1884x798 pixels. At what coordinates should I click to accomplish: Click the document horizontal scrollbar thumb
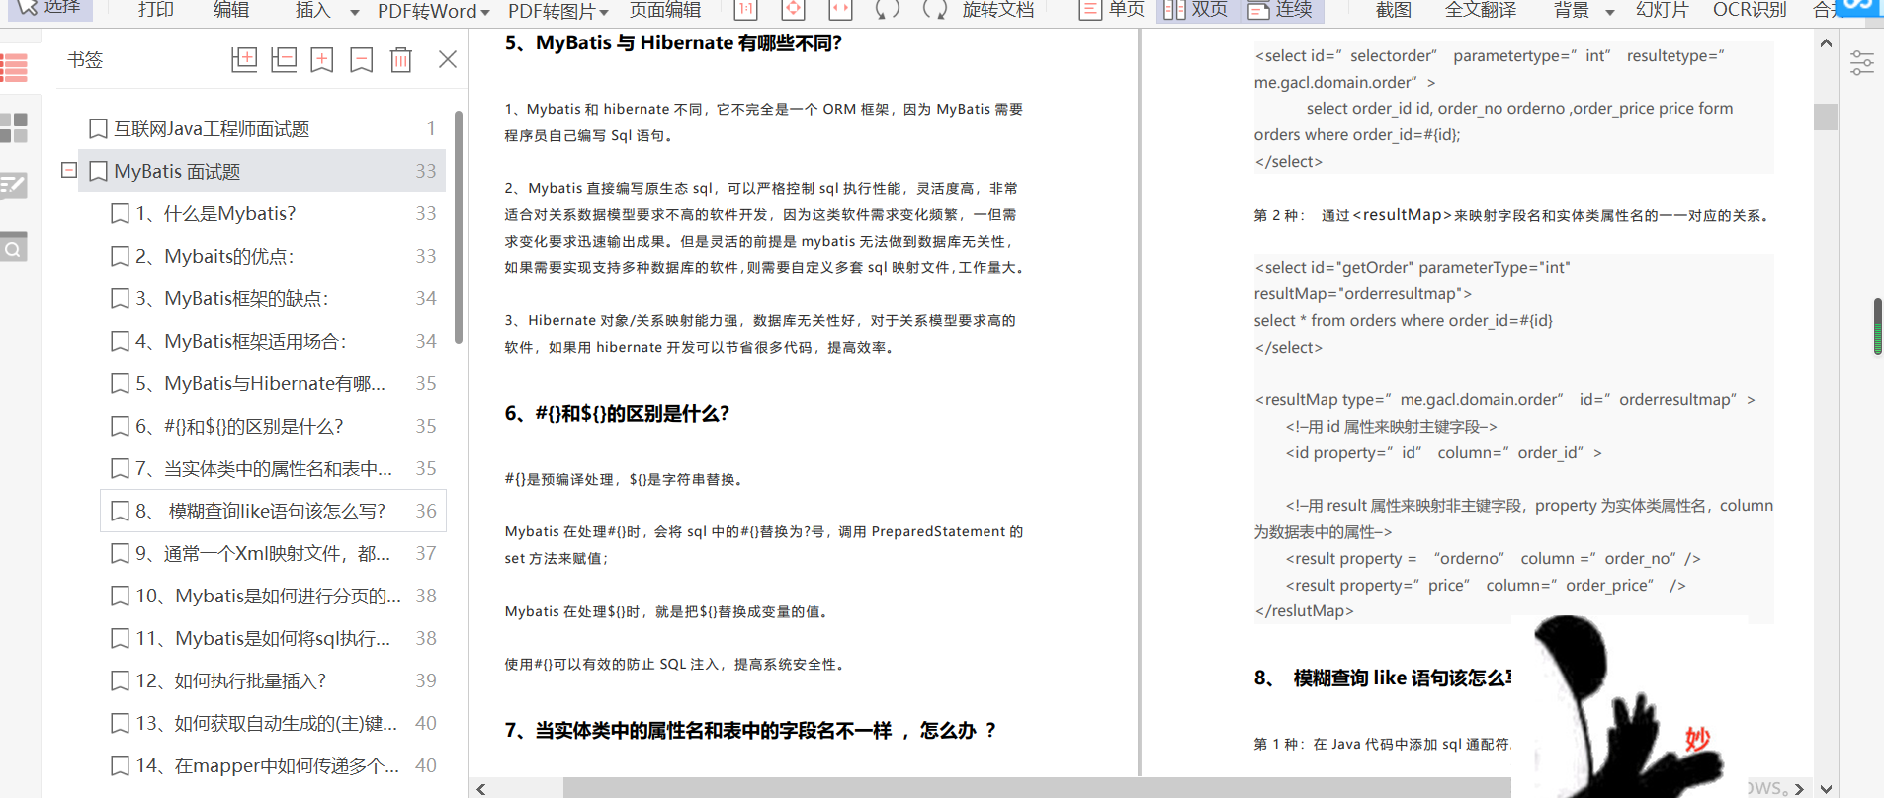[1037, 788]
